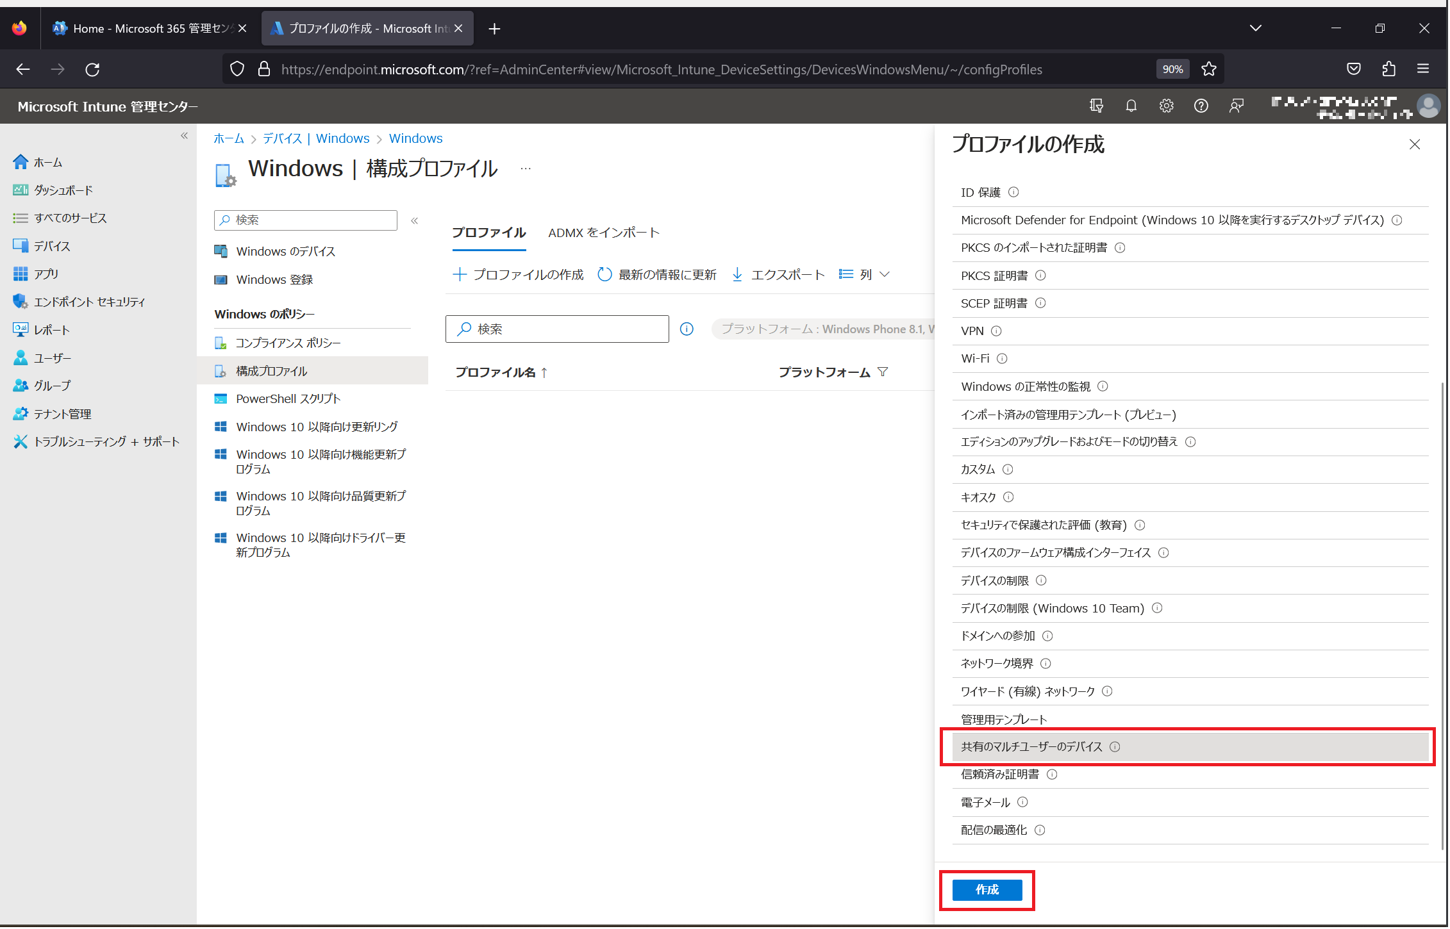Collapse the left navigation sidebar
The height and width of the screenshot is (929, 1450).
tap(185, 136)
